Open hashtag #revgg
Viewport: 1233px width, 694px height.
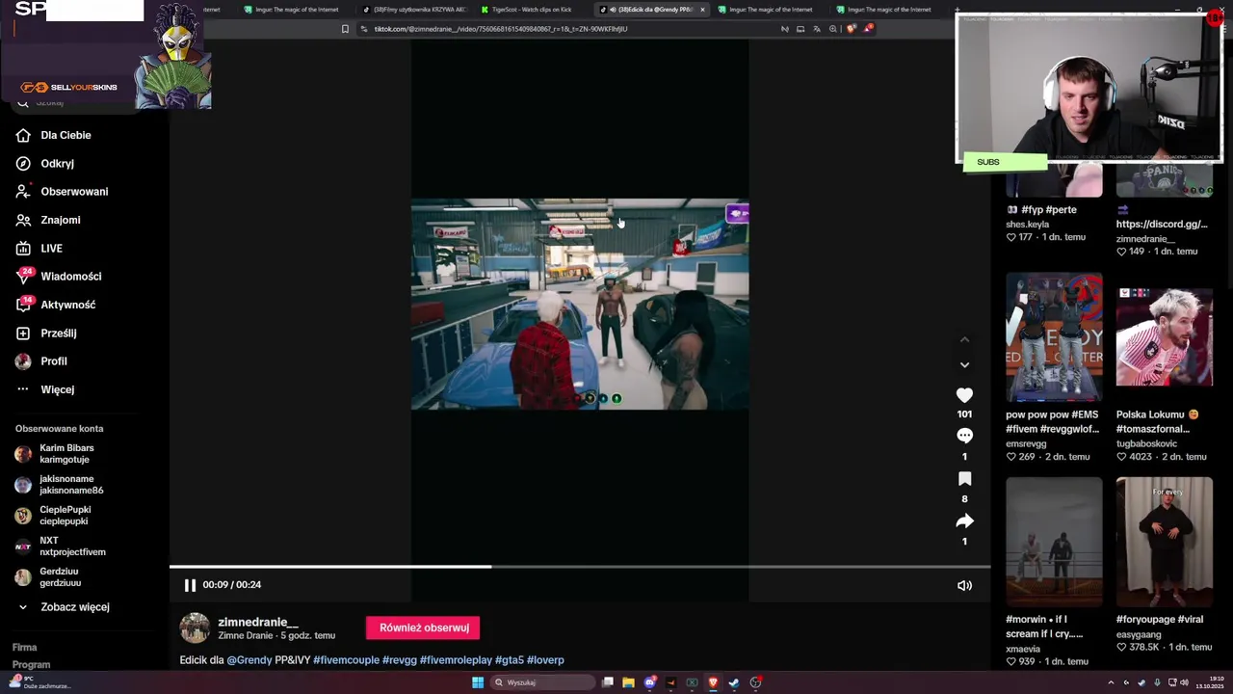[400, 660]
